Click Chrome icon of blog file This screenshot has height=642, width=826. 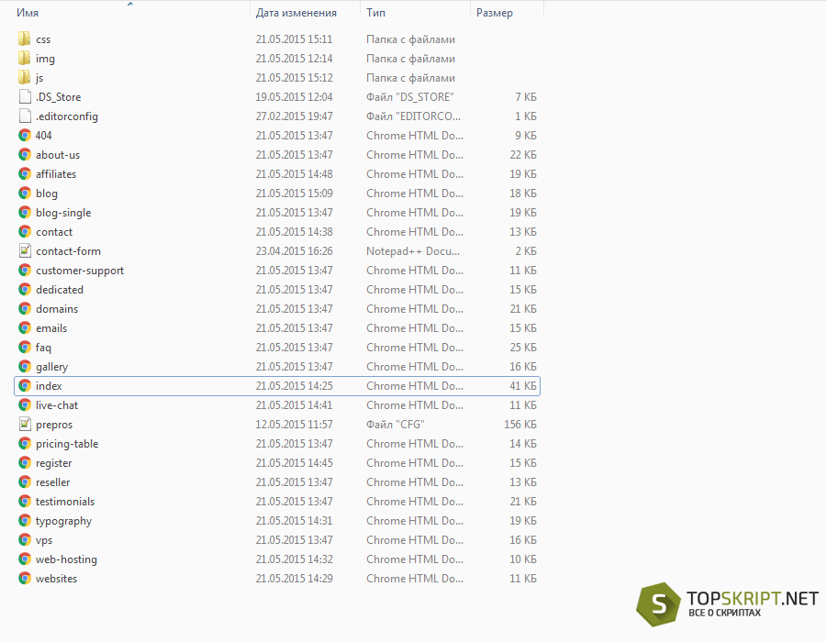tap(25, 194)
